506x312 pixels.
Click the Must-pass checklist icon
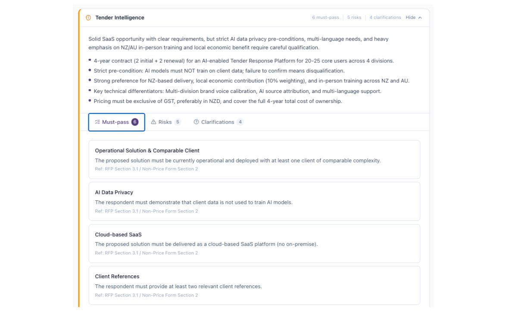point(97,122)
